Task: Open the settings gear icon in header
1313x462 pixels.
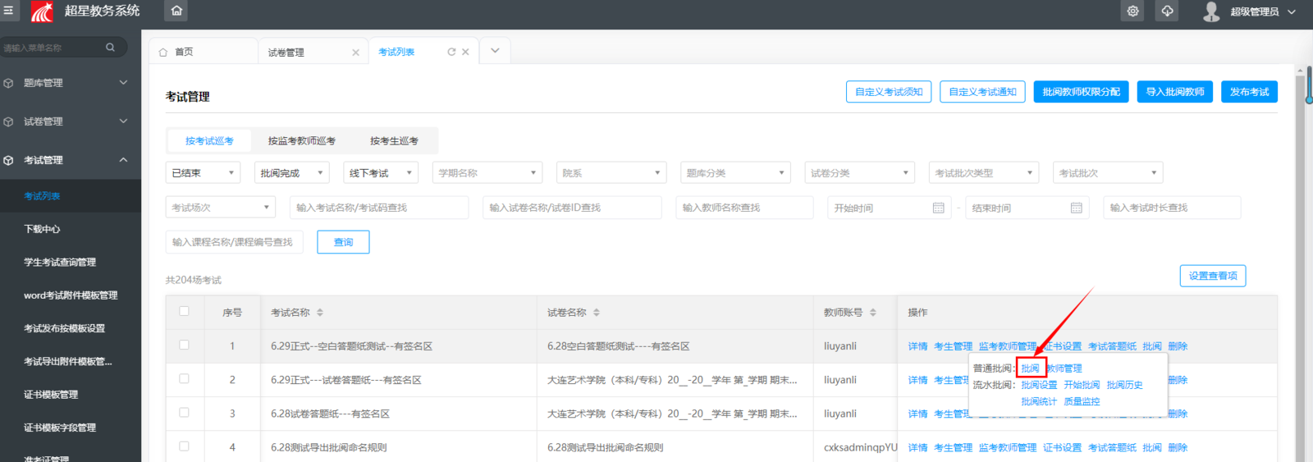Action: [1132, 11]
